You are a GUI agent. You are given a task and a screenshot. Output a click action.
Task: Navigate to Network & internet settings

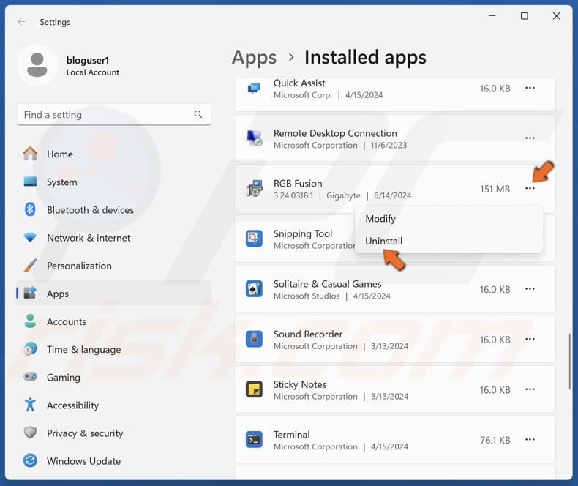pos(114,238)
